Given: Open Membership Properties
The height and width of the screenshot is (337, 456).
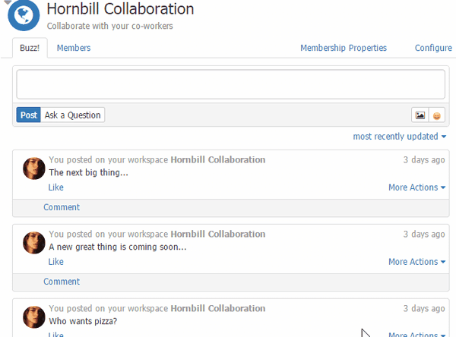Looking at the screenshot, I should point(344,48).
